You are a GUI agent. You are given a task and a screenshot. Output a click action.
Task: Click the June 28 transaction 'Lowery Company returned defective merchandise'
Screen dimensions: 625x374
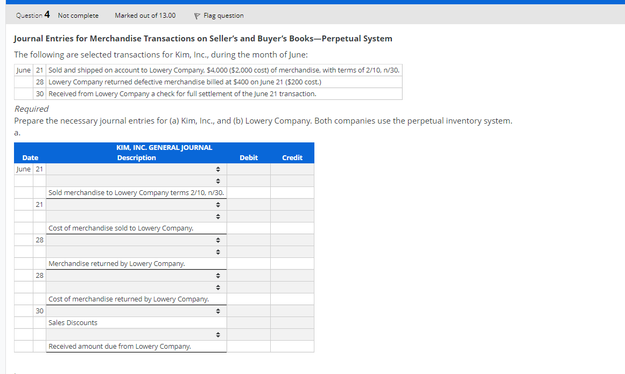coord(185,82)
